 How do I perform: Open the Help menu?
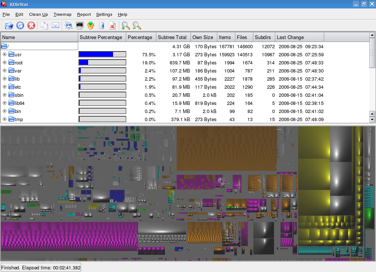pos(122,14)
